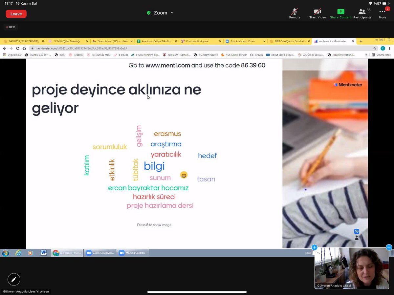Open a new browser tab
The height and width of the screenshot is (295, 394).
[361, 41]
